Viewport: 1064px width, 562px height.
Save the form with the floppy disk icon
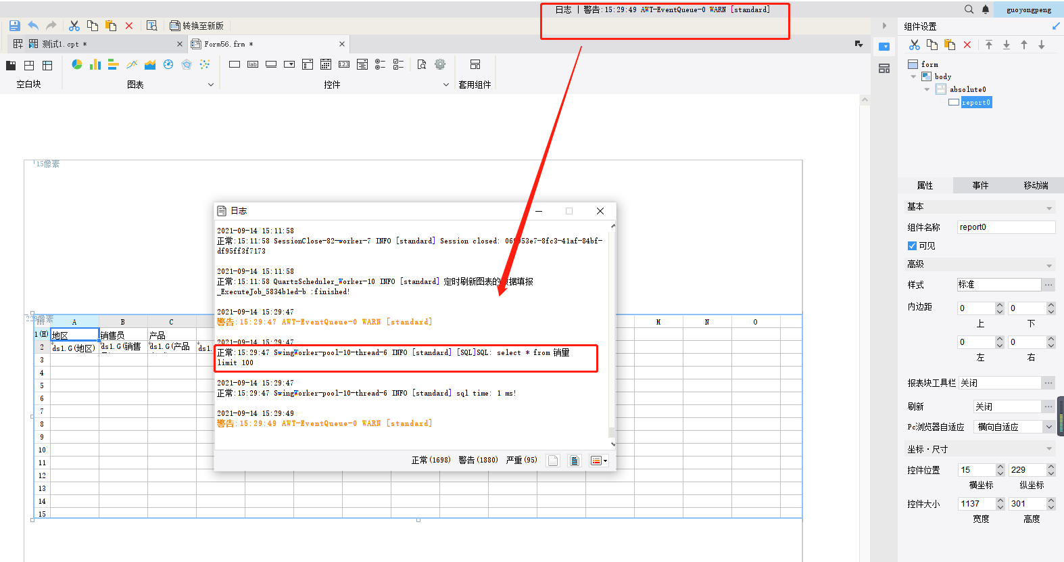point(14,26)
